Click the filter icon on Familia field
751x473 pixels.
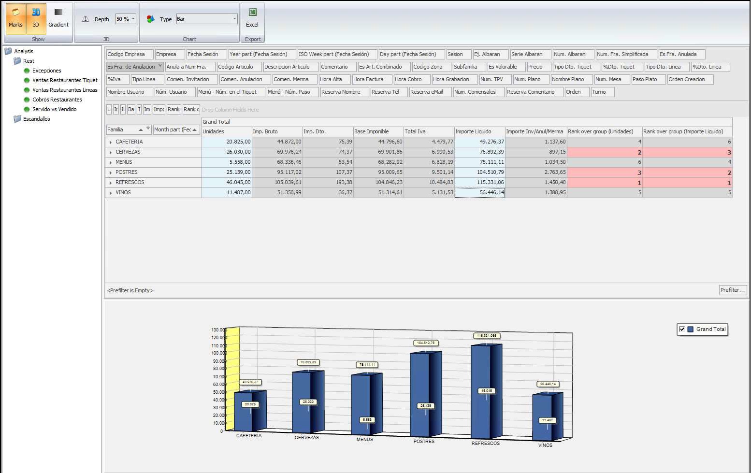coord(148,129)
